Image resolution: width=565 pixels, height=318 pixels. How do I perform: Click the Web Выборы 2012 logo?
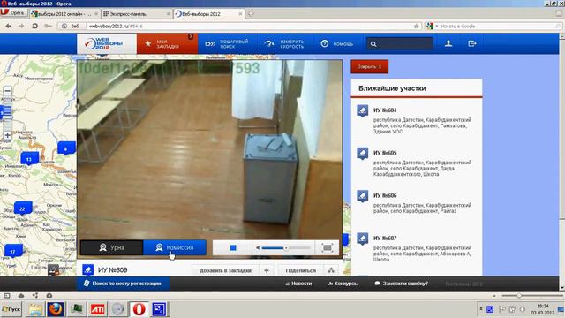(x=107, y=43)
